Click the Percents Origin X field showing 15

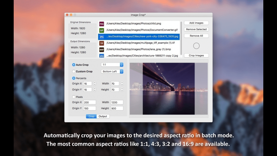point(88,83)
